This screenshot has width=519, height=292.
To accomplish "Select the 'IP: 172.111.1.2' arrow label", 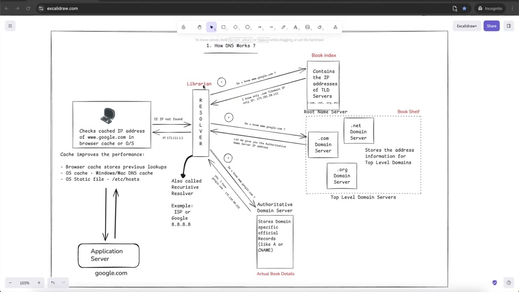I will pyautogui.click(x=173, y=138).
